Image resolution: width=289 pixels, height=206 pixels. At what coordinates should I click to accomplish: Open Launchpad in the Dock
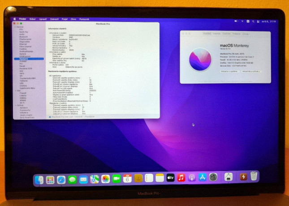(x=50, y=180)
